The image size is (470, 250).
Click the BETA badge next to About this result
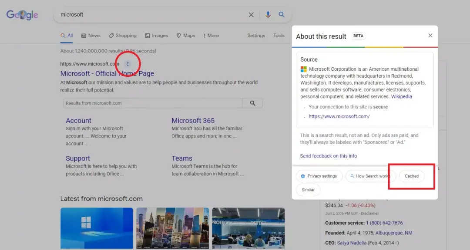tap(358, 36)
